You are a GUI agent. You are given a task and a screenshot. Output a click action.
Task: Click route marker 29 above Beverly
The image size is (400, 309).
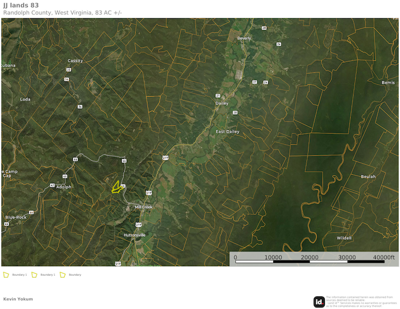[x=264, y=28]
